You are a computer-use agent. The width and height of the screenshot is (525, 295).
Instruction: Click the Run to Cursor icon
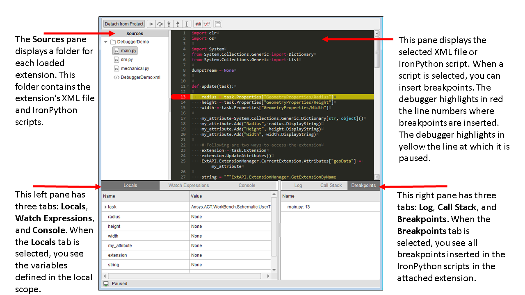(x=187, y=24)
